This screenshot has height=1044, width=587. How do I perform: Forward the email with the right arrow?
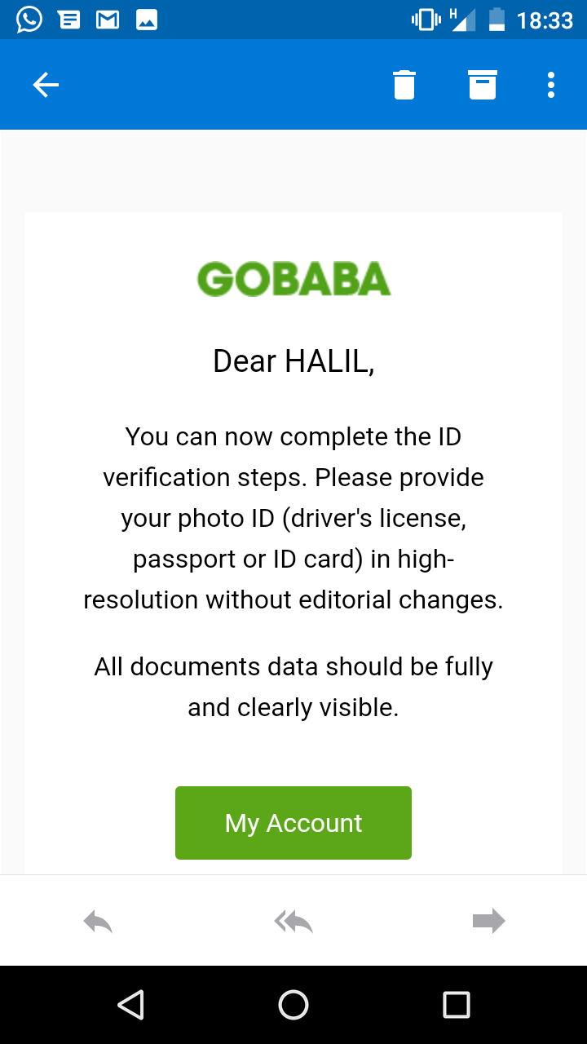[x=489, y=922]
